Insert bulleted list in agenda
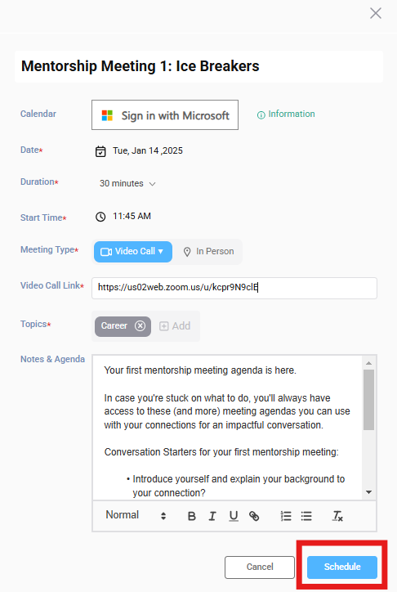This screenshot has height=592, width=397. point(306,516)
